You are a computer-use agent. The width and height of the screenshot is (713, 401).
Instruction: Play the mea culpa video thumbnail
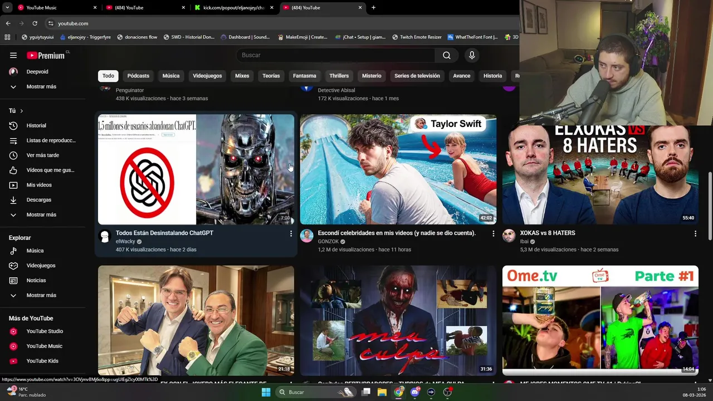click(398, 320)
